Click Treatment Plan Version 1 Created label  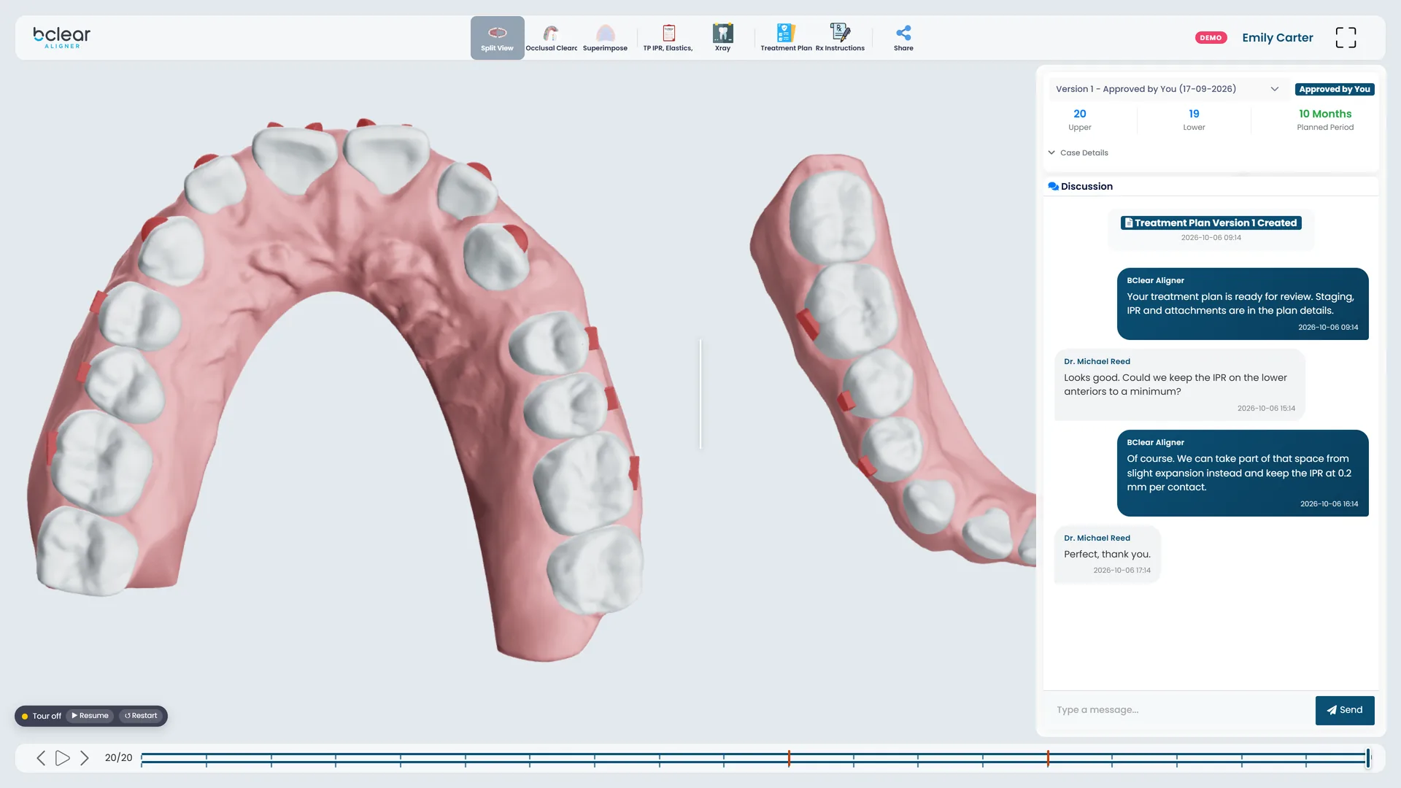1211,223
